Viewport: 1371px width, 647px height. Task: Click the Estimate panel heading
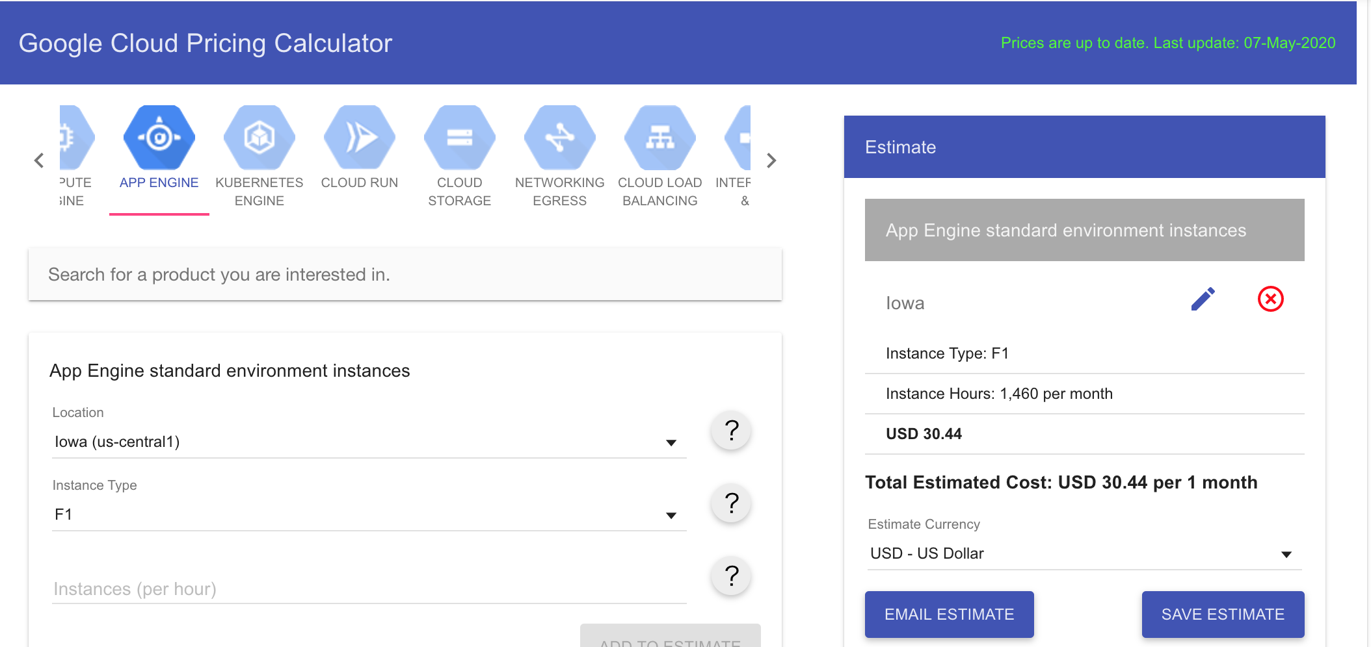[x=901, y=147]
